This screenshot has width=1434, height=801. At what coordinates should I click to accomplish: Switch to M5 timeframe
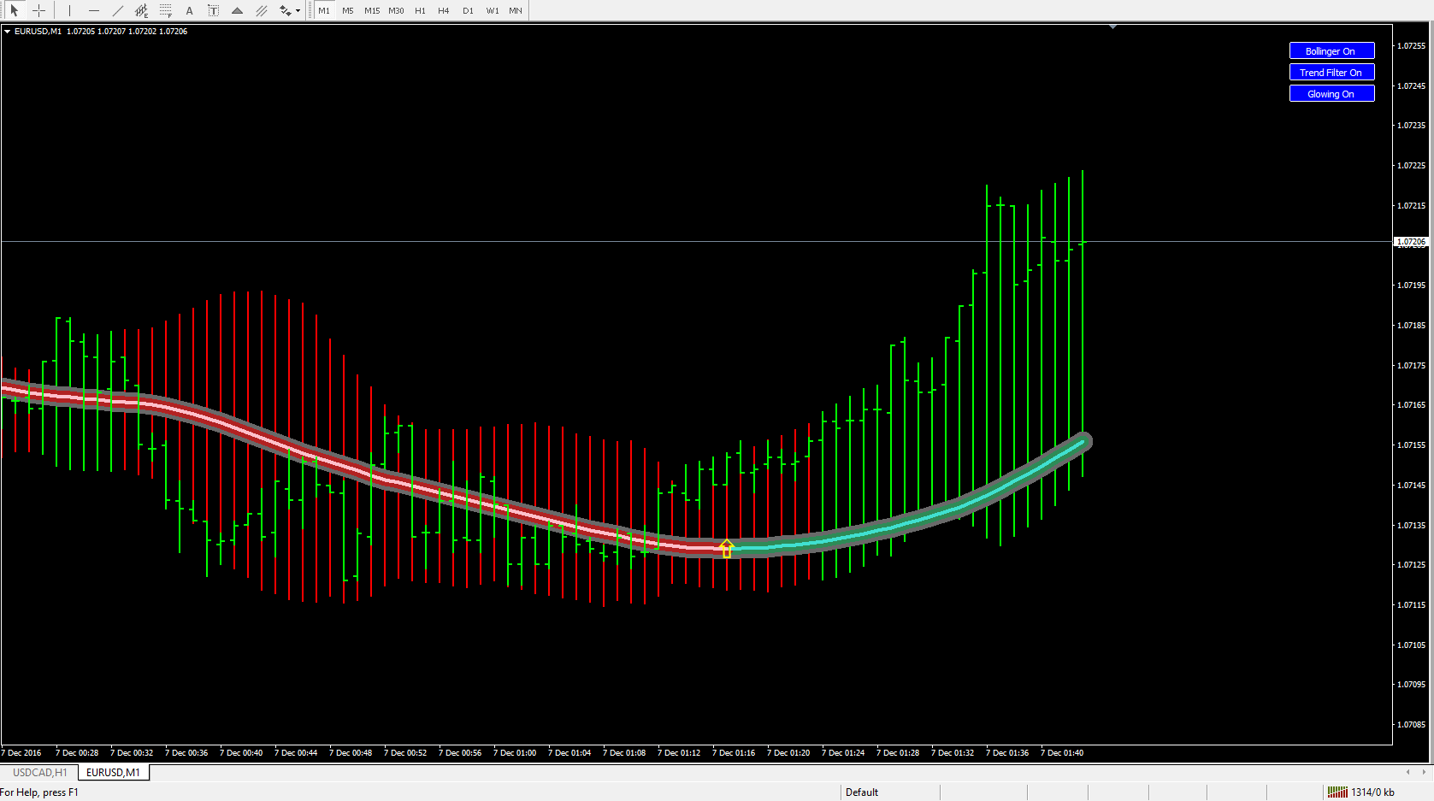tap(348, 10)
